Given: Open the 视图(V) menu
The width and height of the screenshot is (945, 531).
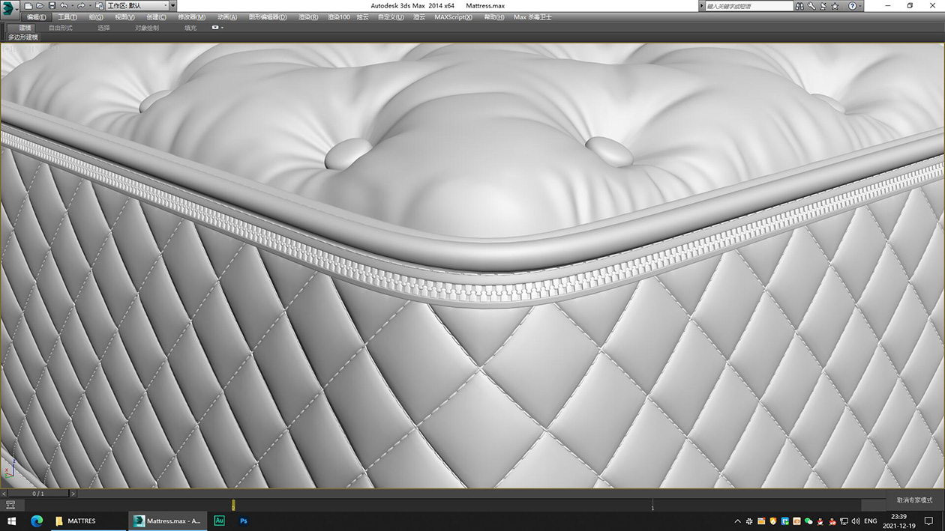Looking at the screenshot, I should [124, 17].
